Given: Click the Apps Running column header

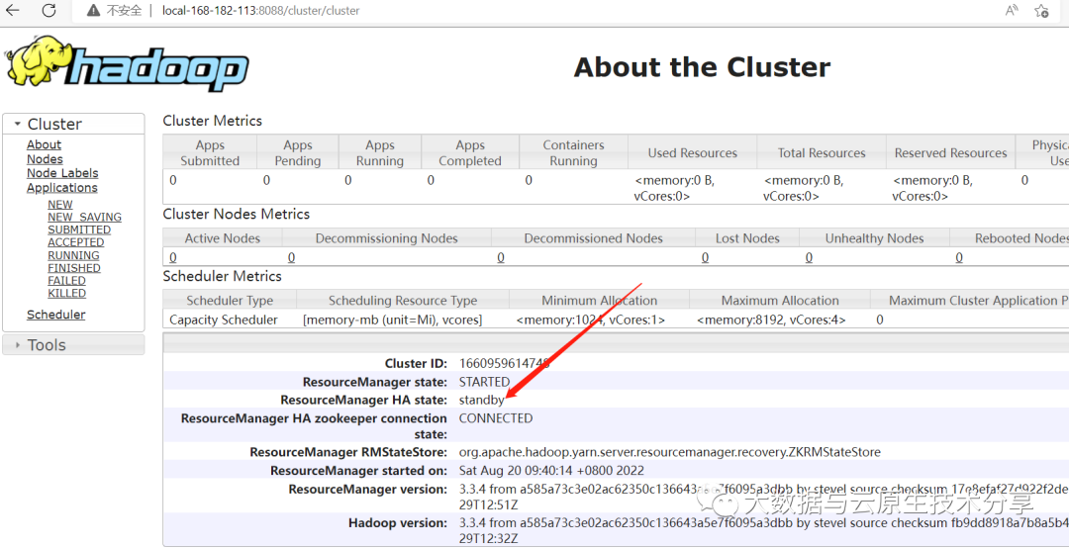Looking at the screenshot, I should (380, 152).
